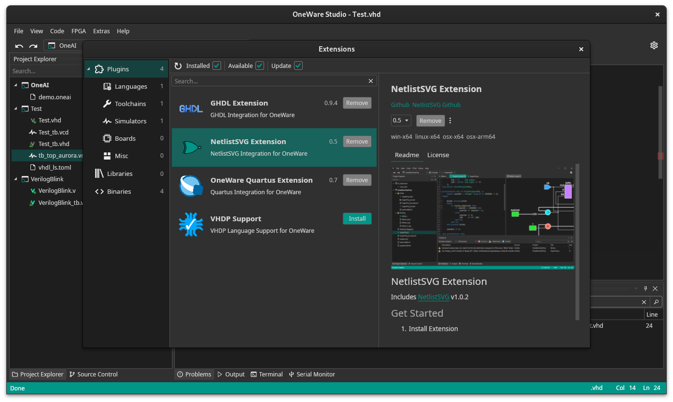This screenshot has width=673, height=402.
Task: Open the 0.5 version dropdown
Action: 401,121
